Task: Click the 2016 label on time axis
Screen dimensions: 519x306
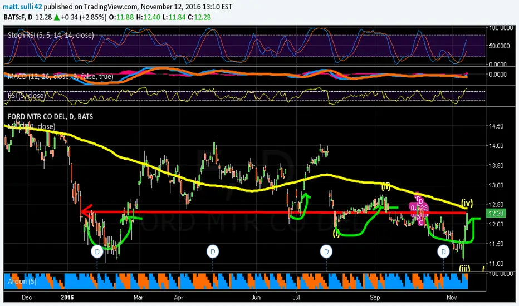Action: coord(67,297)
